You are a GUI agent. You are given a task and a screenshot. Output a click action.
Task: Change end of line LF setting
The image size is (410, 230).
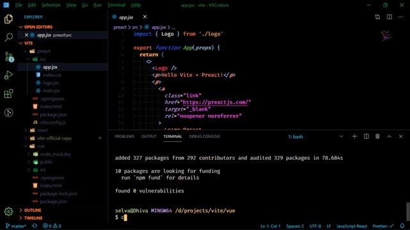click(x=329, y=226)
